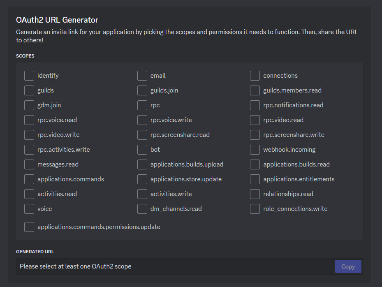Enable webhook.incoming scope
382x287 pixels.
[255, 150]
